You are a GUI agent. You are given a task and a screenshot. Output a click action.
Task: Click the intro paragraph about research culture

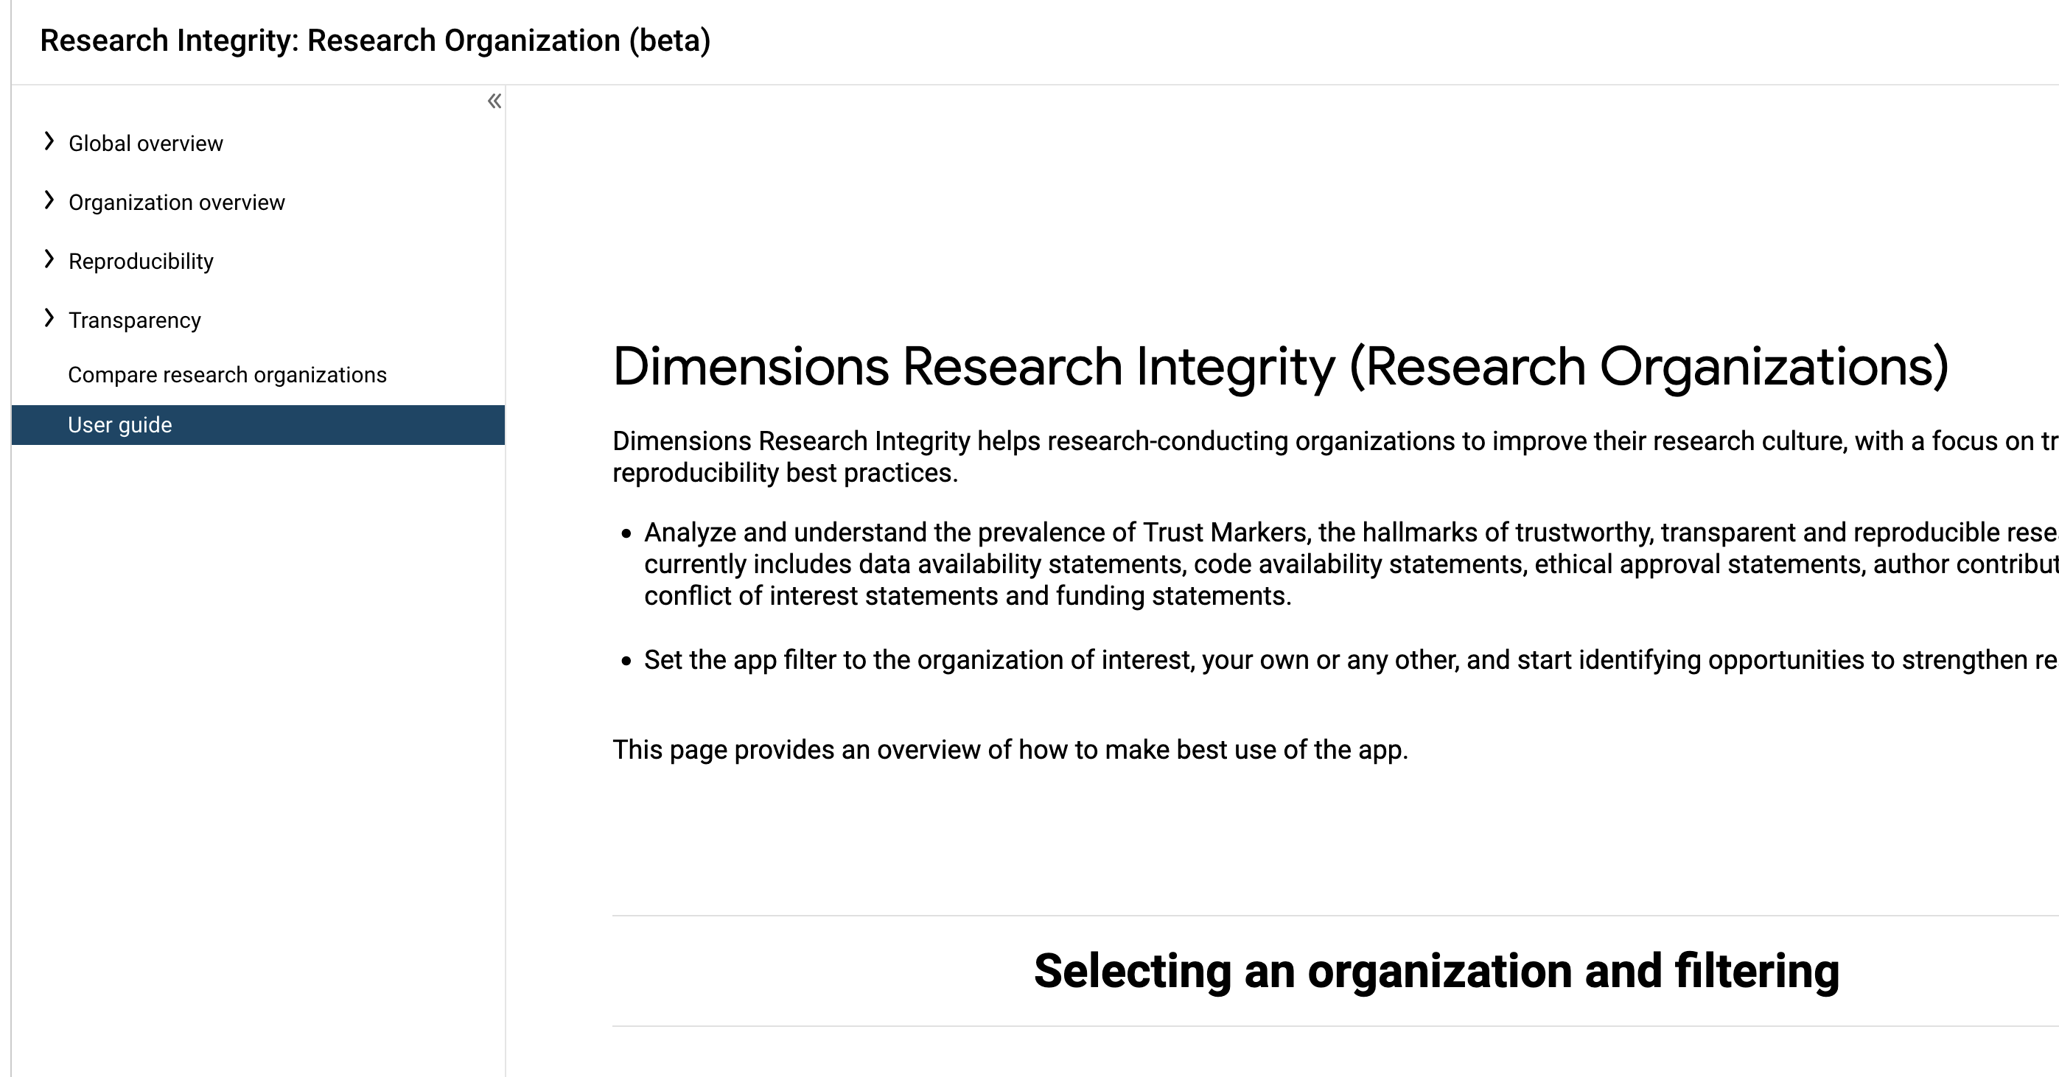pos(1335,457)
